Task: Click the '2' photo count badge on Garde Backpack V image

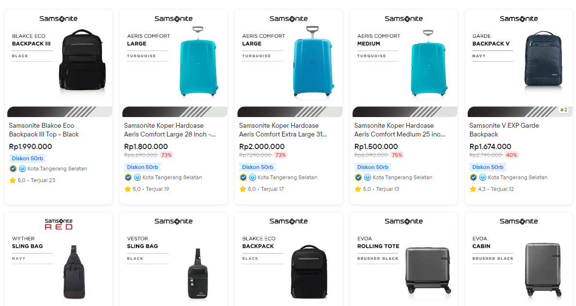Action: pos(563,110)
